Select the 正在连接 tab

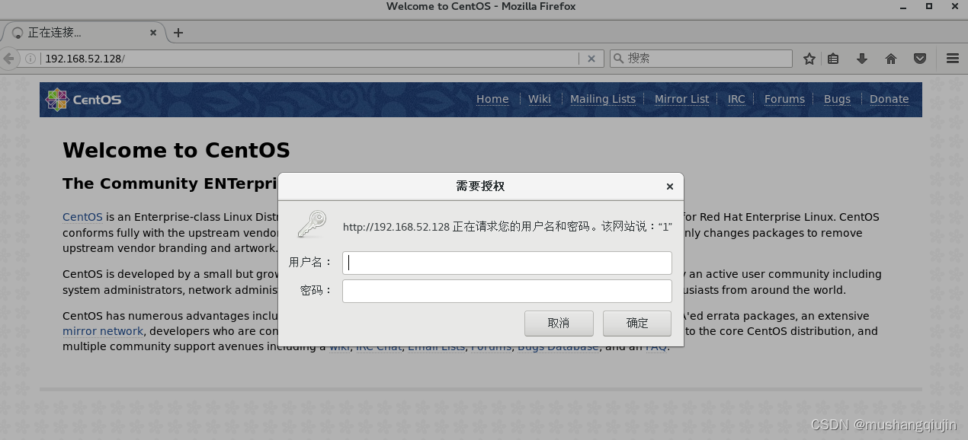pyautogui.click(x=82, y=33)
